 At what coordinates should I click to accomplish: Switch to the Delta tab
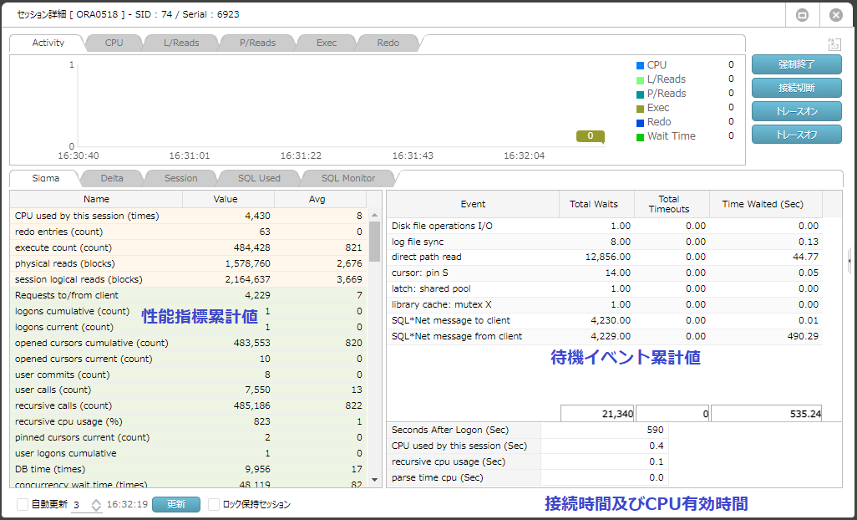click(x=111, y=178)
